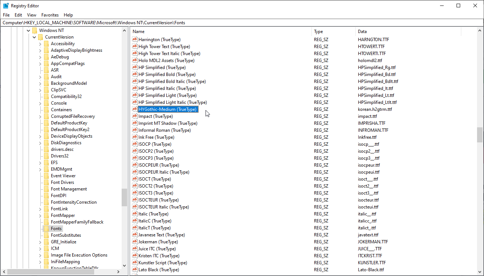Click the tree pane vertical scrollbar thumb
484x276 pixels.
(x=124, y=197)
